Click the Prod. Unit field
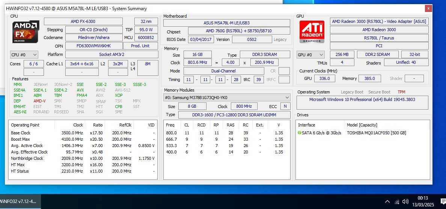The width and height of the screenshot is (446, 209). point(140,46)
